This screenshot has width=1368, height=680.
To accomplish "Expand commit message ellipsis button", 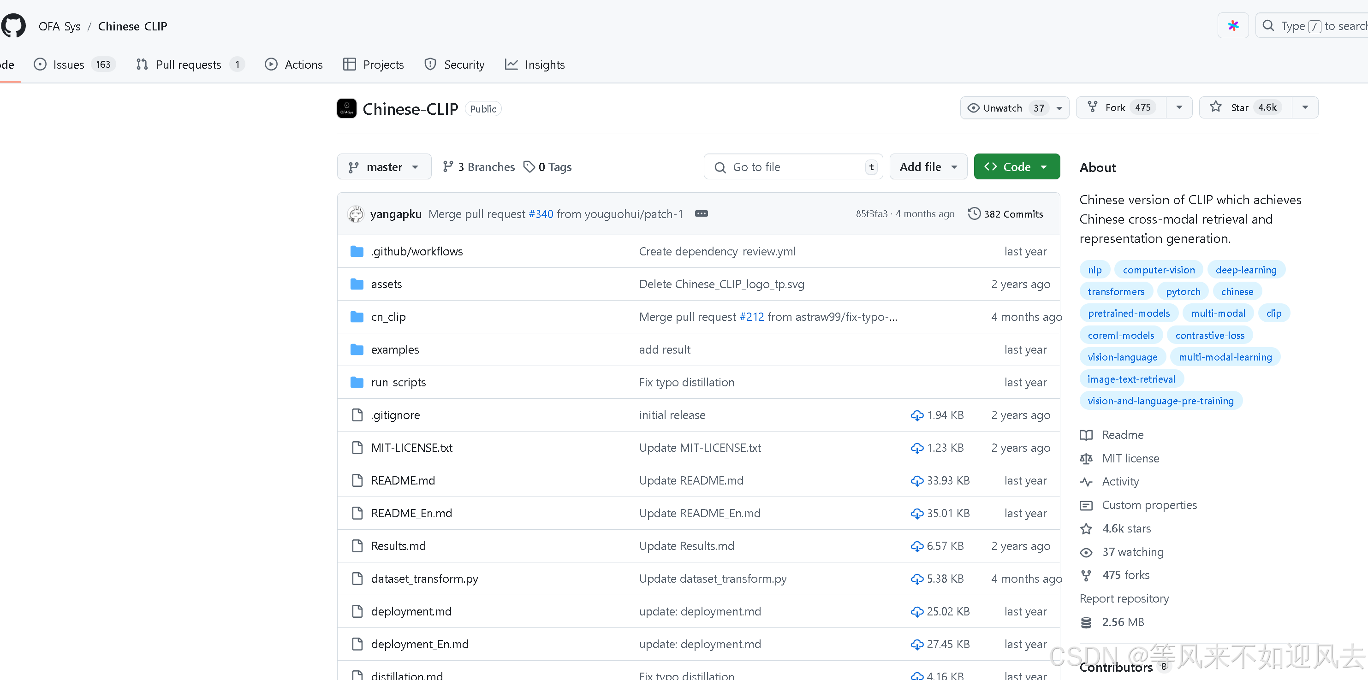I will click(702, 213).
